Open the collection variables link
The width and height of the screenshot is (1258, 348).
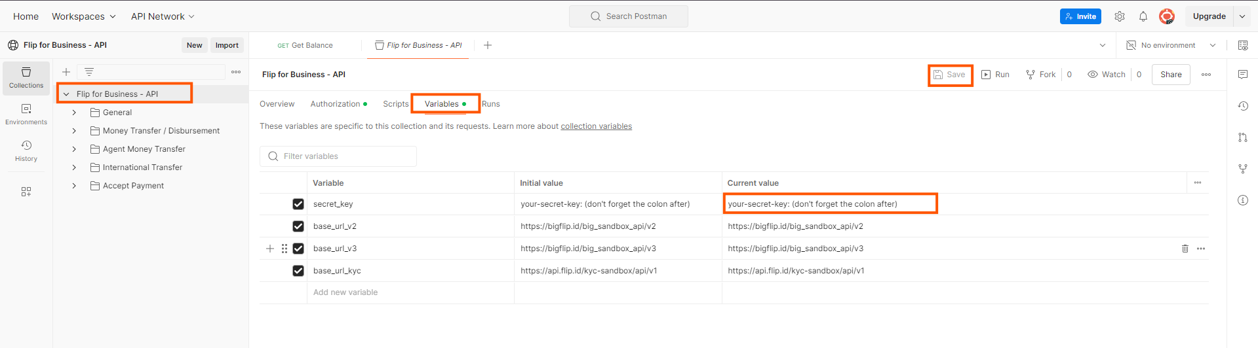pos(596,126)
